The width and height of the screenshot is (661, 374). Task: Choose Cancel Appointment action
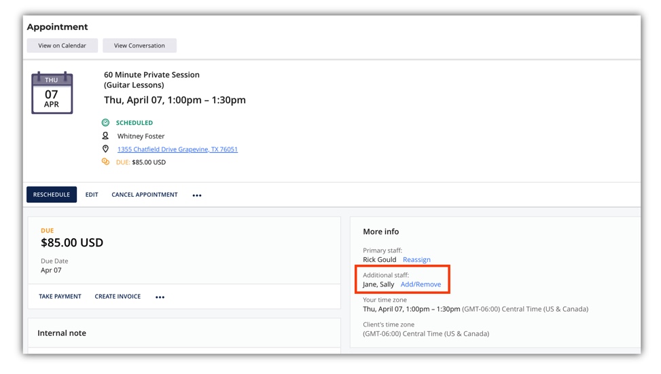point(145,195)
